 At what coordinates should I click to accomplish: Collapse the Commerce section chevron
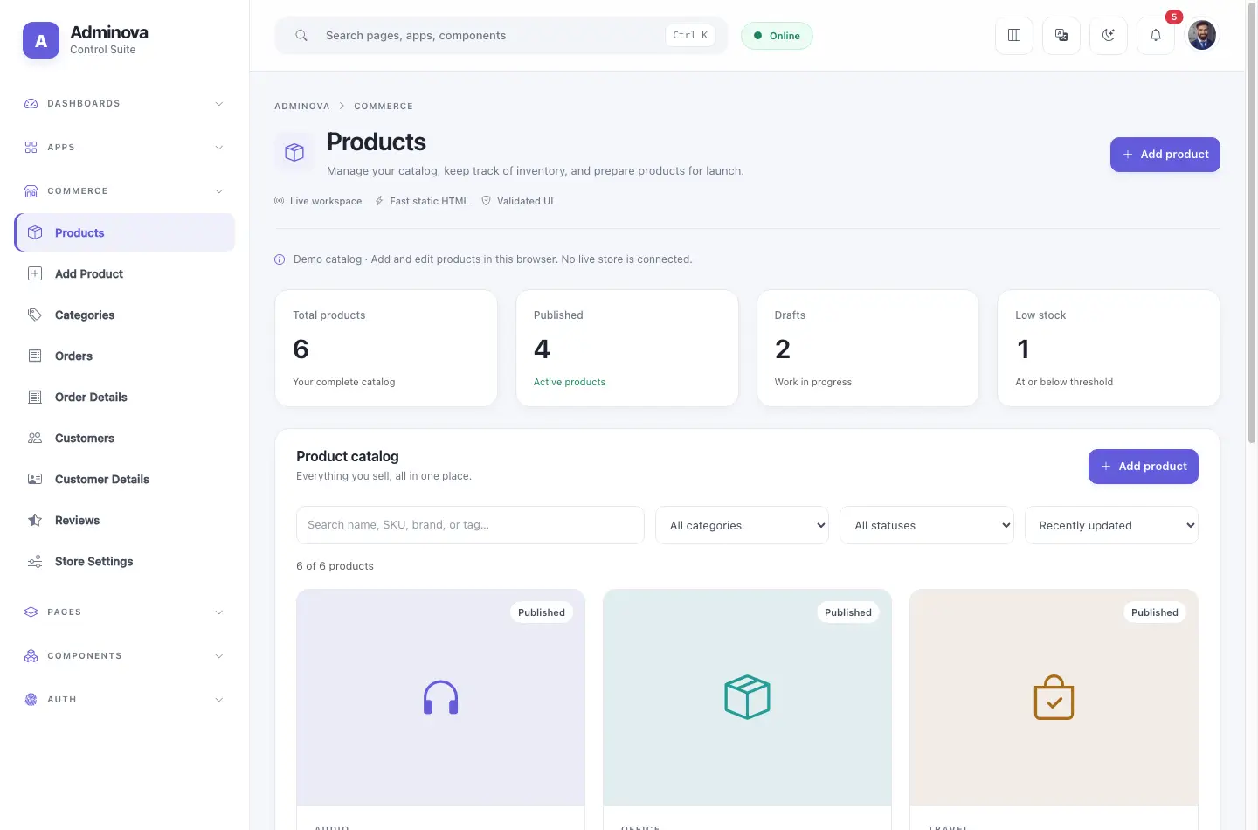(219, 191)
